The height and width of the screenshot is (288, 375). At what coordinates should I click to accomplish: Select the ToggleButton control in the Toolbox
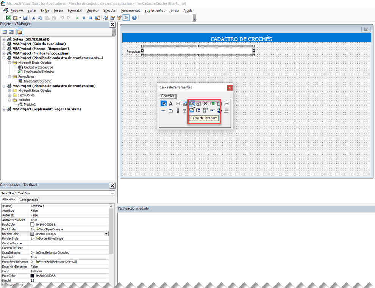point(212,103)
